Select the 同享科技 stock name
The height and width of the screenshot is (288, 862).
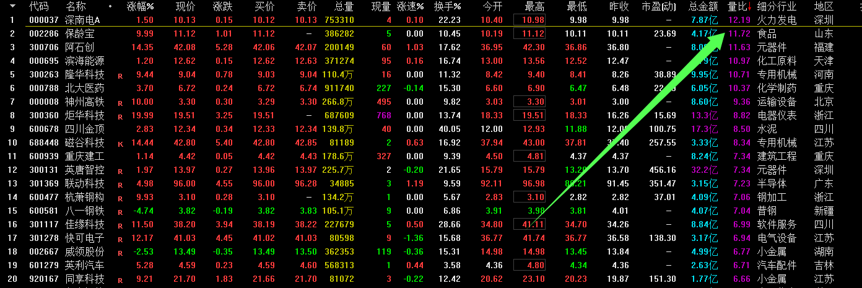85,279
